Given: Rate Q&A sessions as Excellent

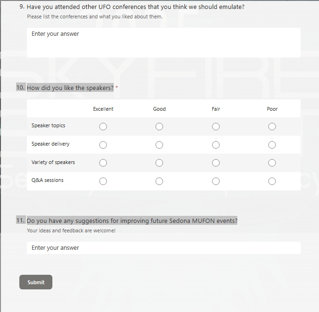Looking at the screenshot, I should tap(103, 181).
